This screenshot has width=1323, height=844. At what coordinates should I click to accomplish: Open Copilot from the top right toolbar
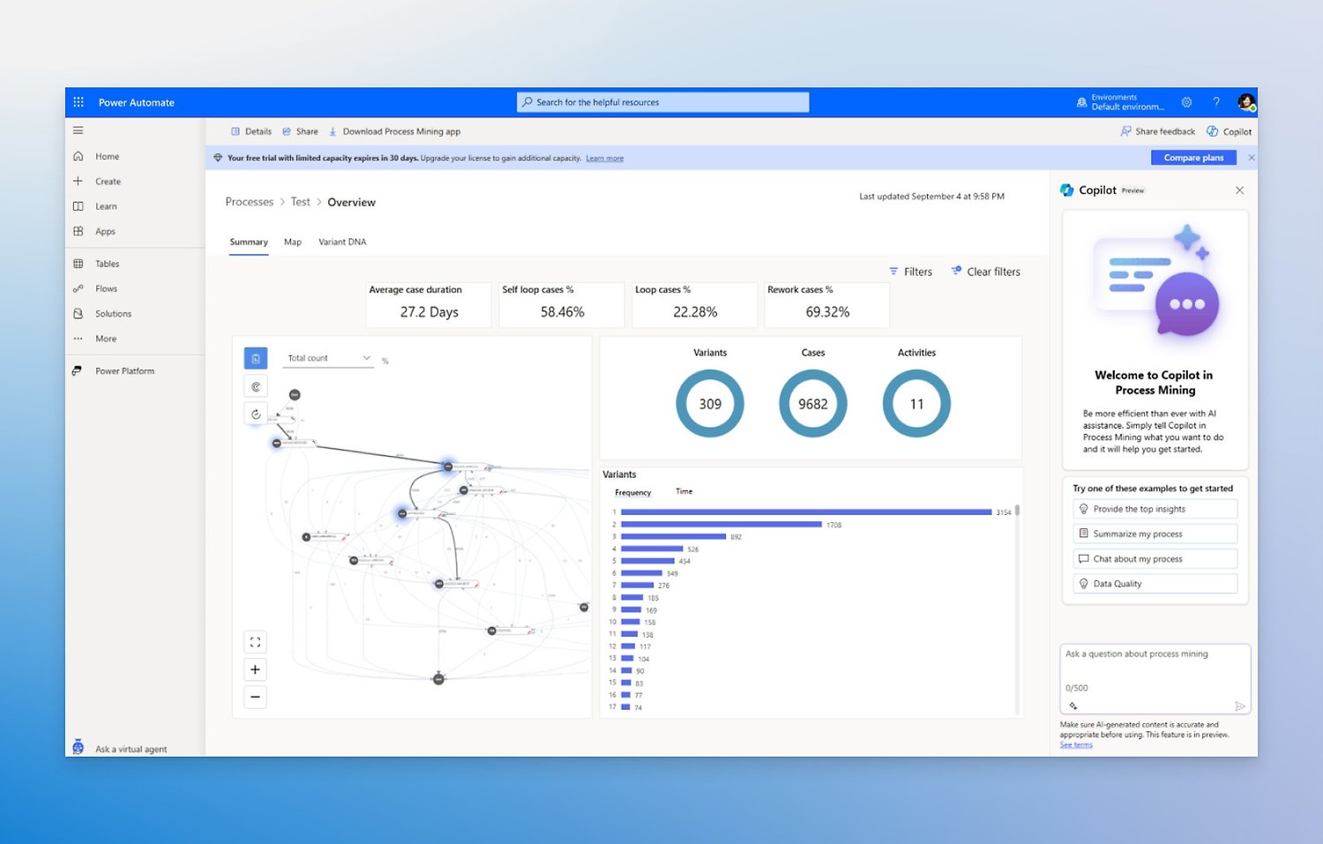coord(1229,131)
